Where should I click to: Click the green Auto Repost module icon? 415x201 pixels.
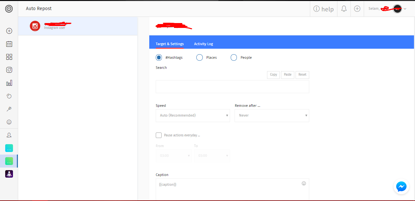tap(9, 161)
